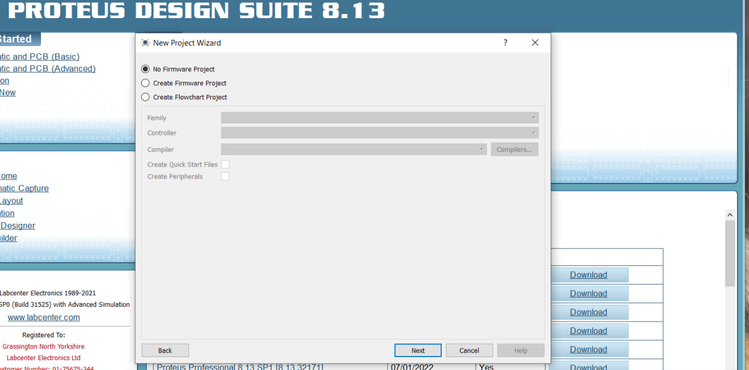Click the Proteus icon in wizard title bar
Screen dimensions: 749x370
click(146, 43)
